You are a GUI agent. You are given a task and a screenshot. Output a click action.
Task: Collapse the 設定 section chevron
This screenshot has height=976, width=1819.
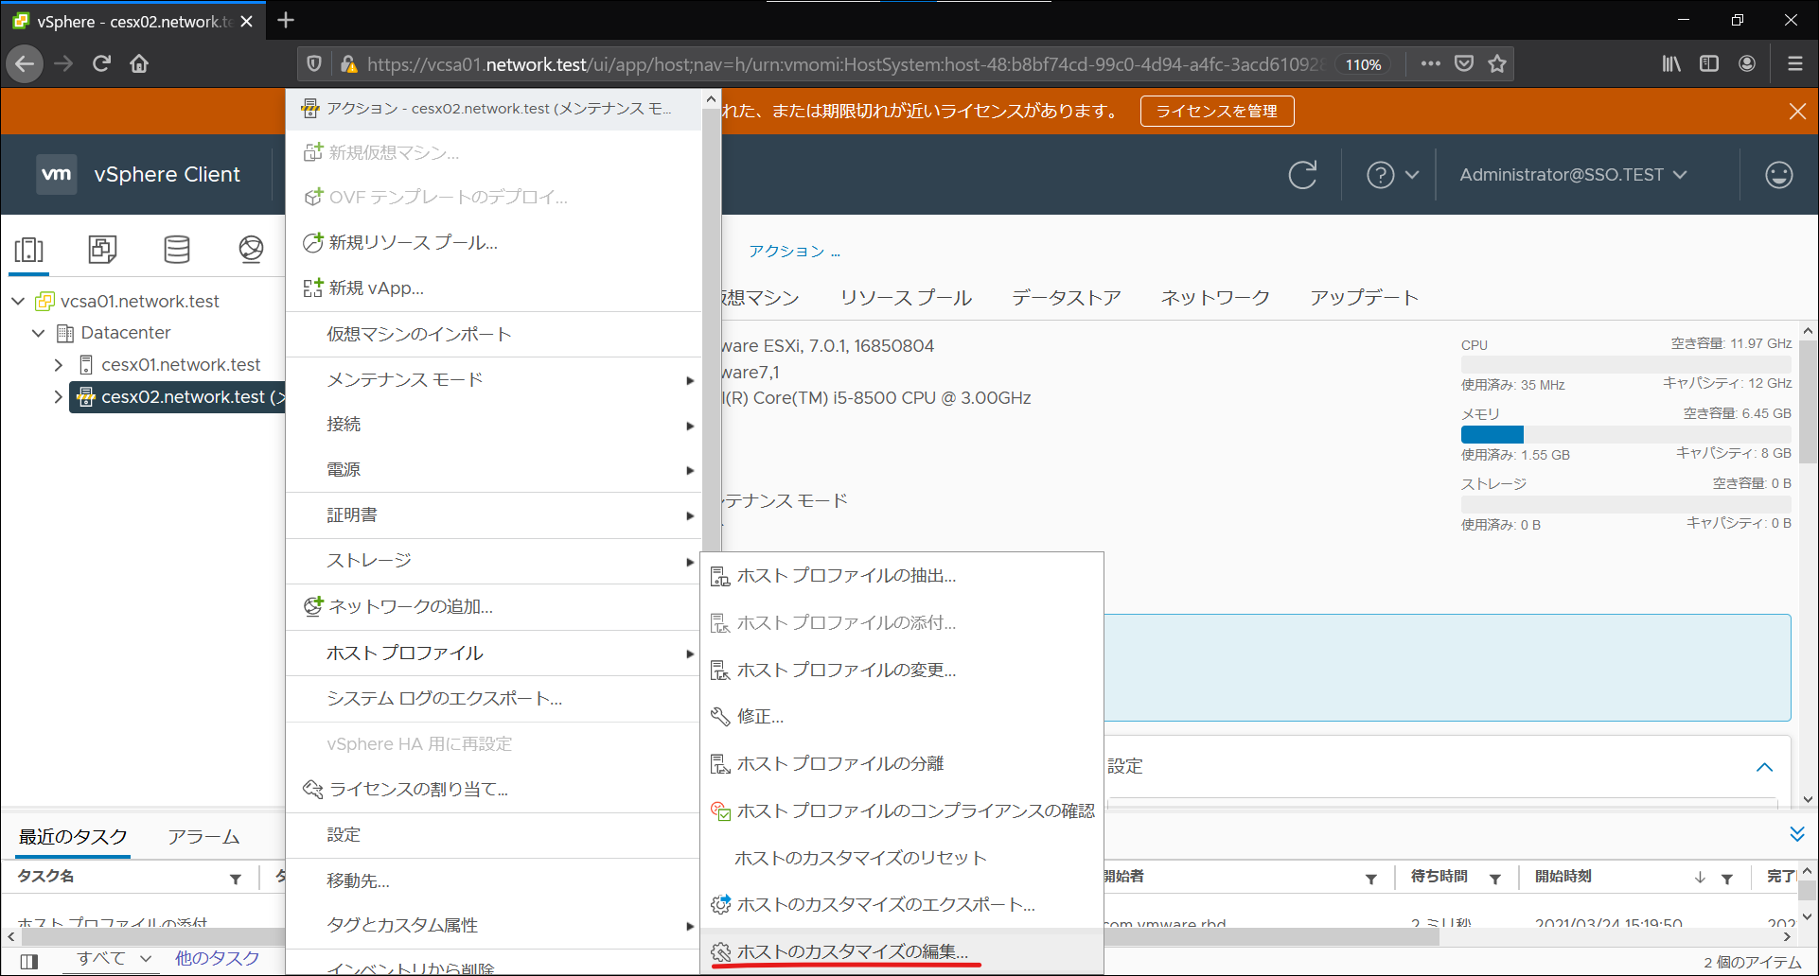point(1764,767)
